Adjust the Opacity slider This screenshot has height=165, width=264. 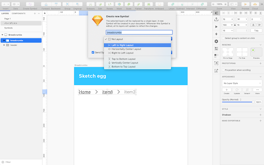238,102
